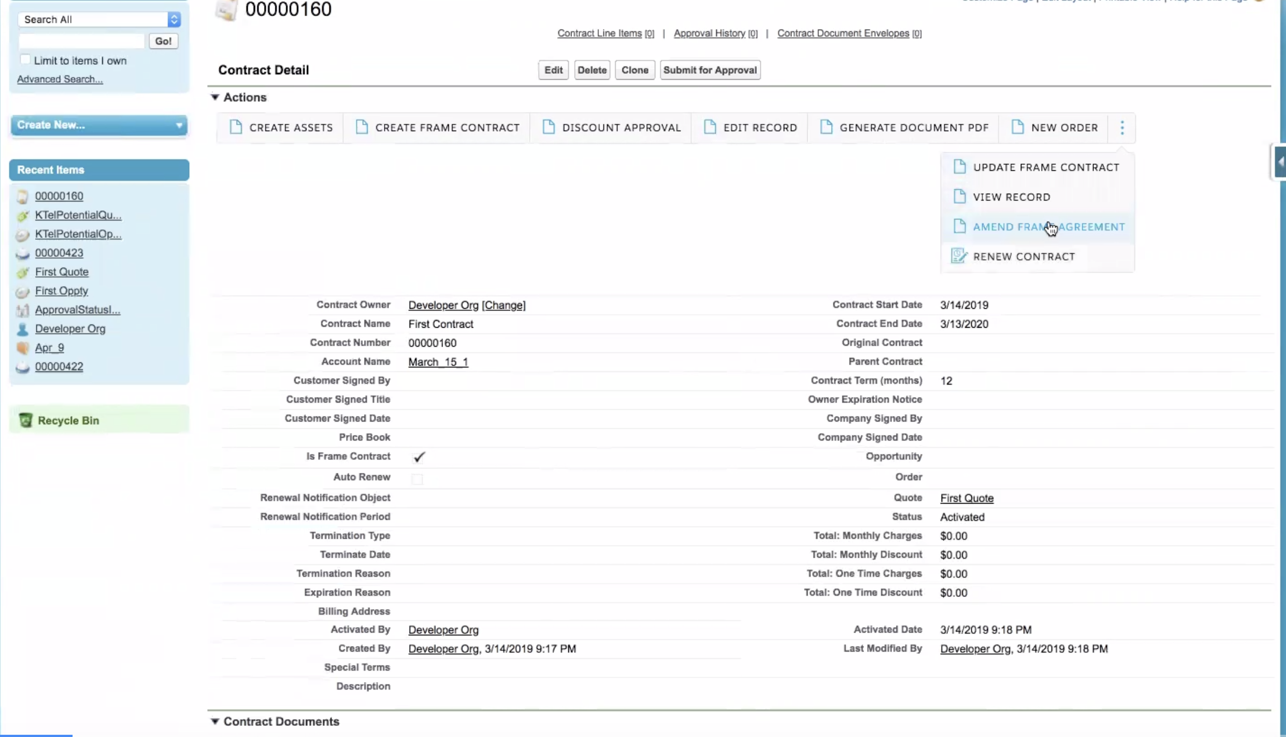Click the Go! search button
The width and height of the screenshot is (1286, 737).
[164, 41]
